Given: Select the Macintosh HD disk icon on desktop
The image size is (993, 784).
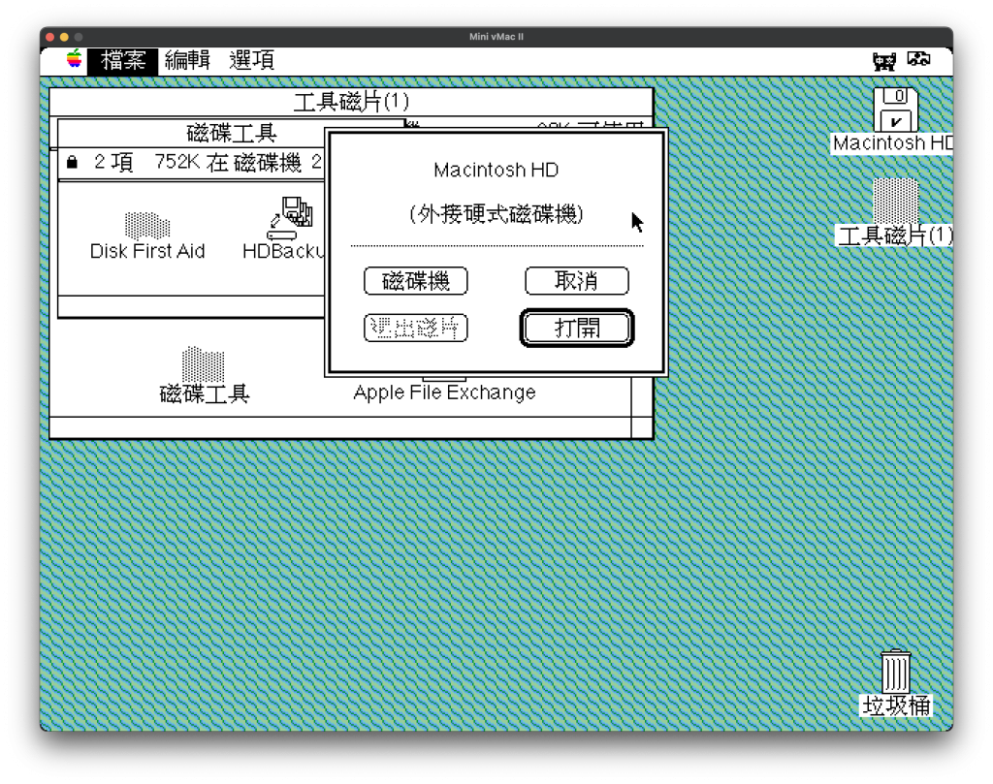Looking at the screenshot, I should [895, 110].
